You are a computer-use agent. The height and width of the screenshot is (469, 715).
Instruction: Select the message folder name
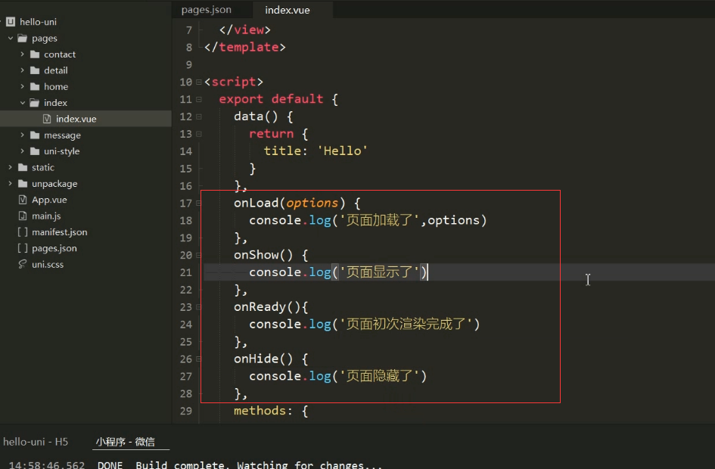click(63, 135)
